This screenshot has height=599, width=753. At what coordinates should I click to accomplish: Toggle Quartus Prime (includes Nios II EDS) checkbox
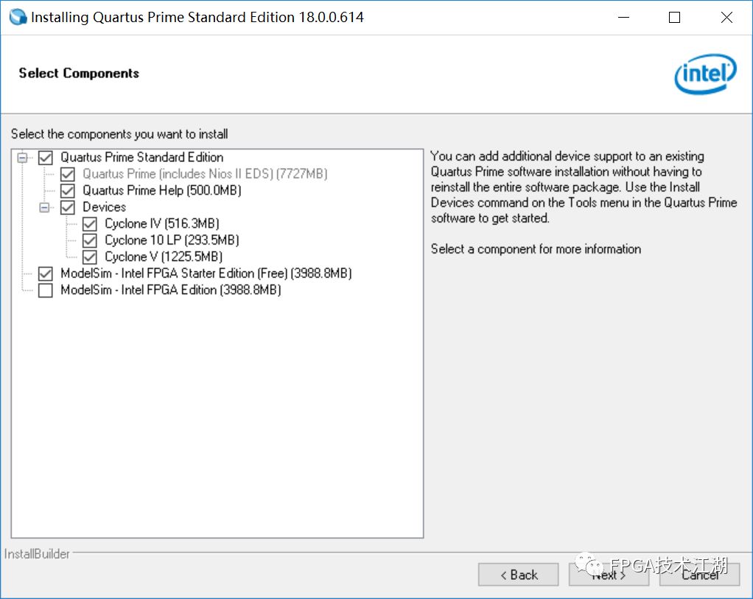coord(68,174)
